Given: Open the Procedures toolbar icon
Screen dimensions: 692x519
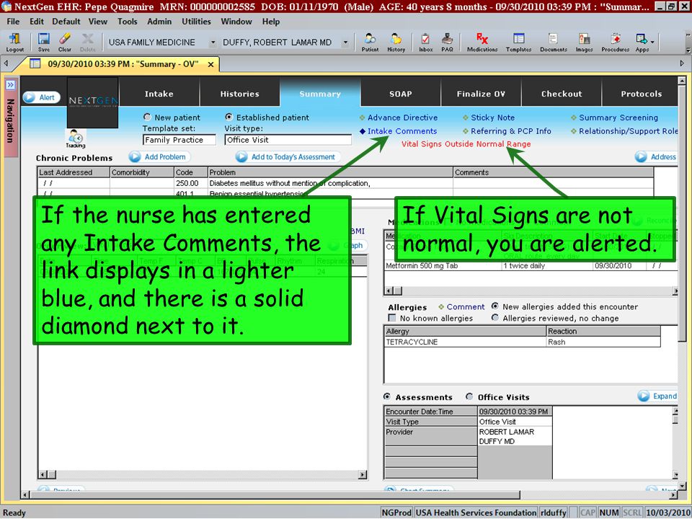Looking at the screenshot, I should click(x=615, y=43).
